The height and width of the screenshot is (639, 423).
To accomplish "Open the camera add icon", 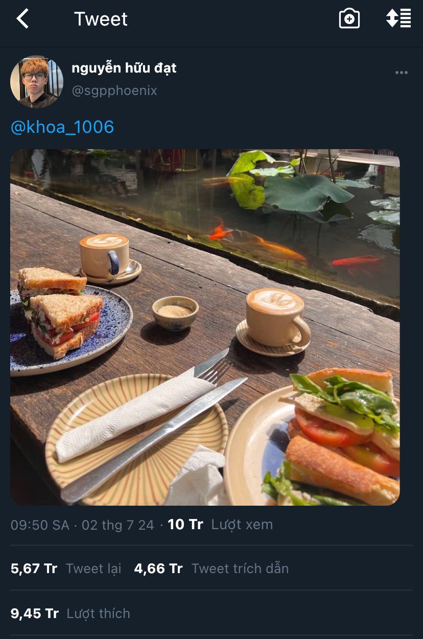I will [349, 19].
